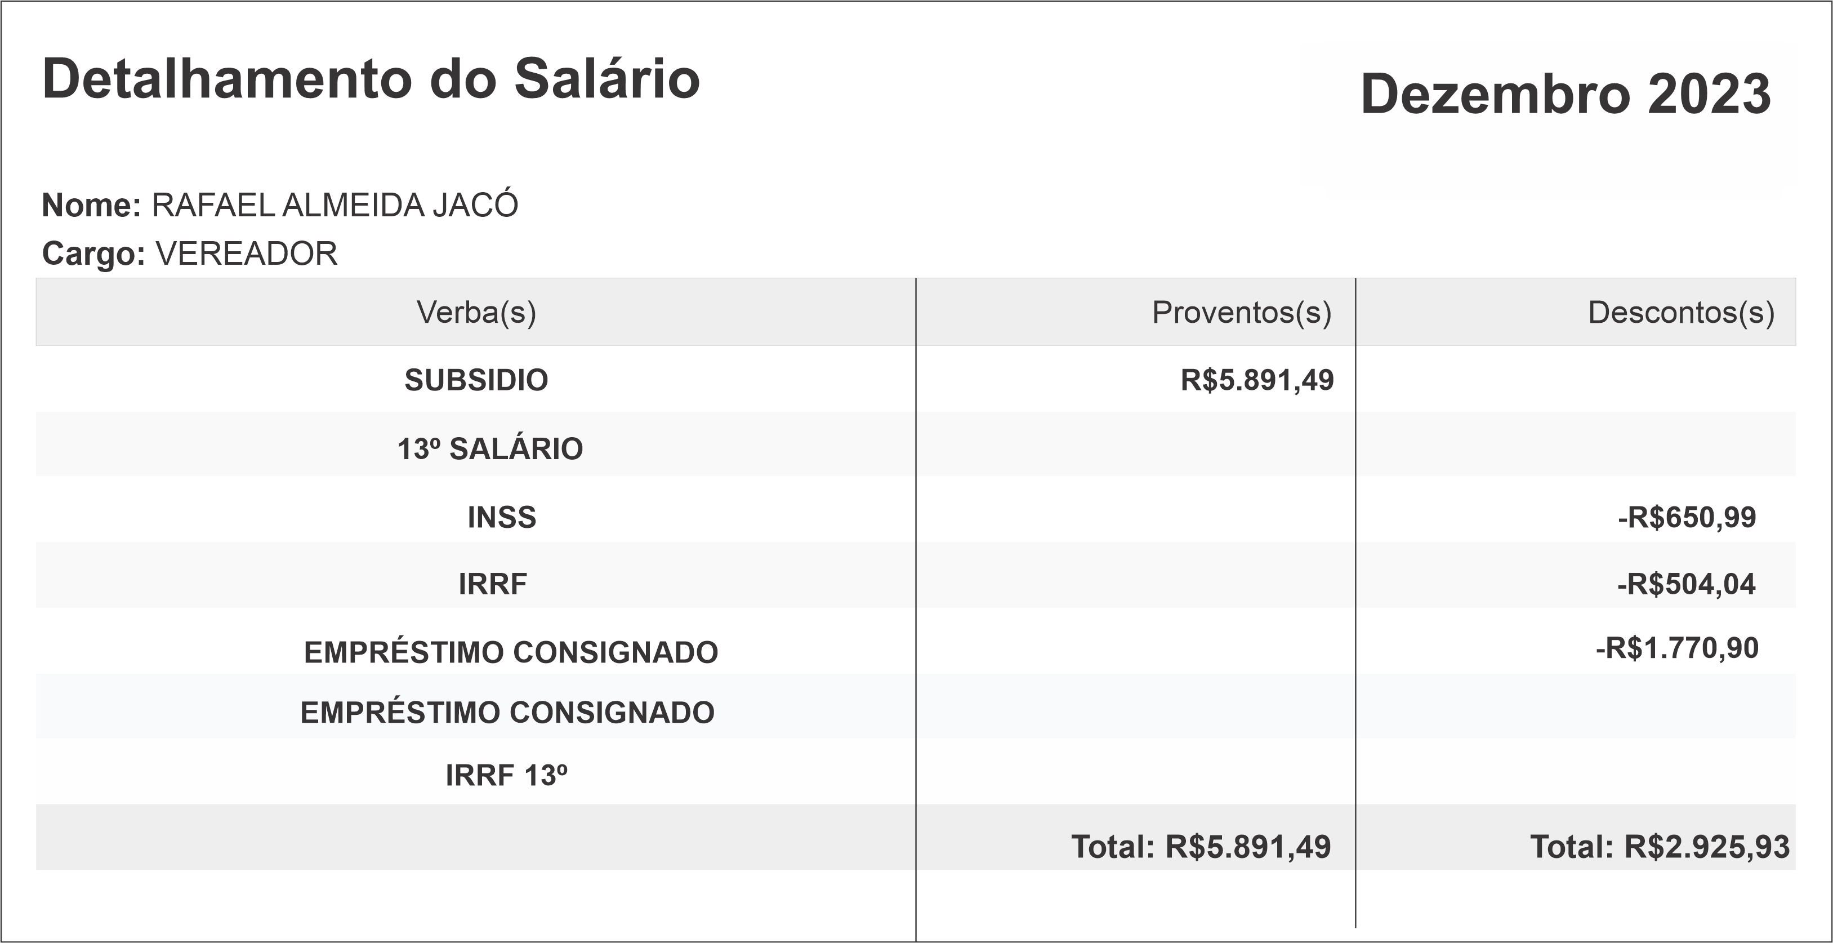Select the loan discount value -R$1.770,90
Image resolution: width=1833 pixels, height=943 pixels.
(1676, 648)
